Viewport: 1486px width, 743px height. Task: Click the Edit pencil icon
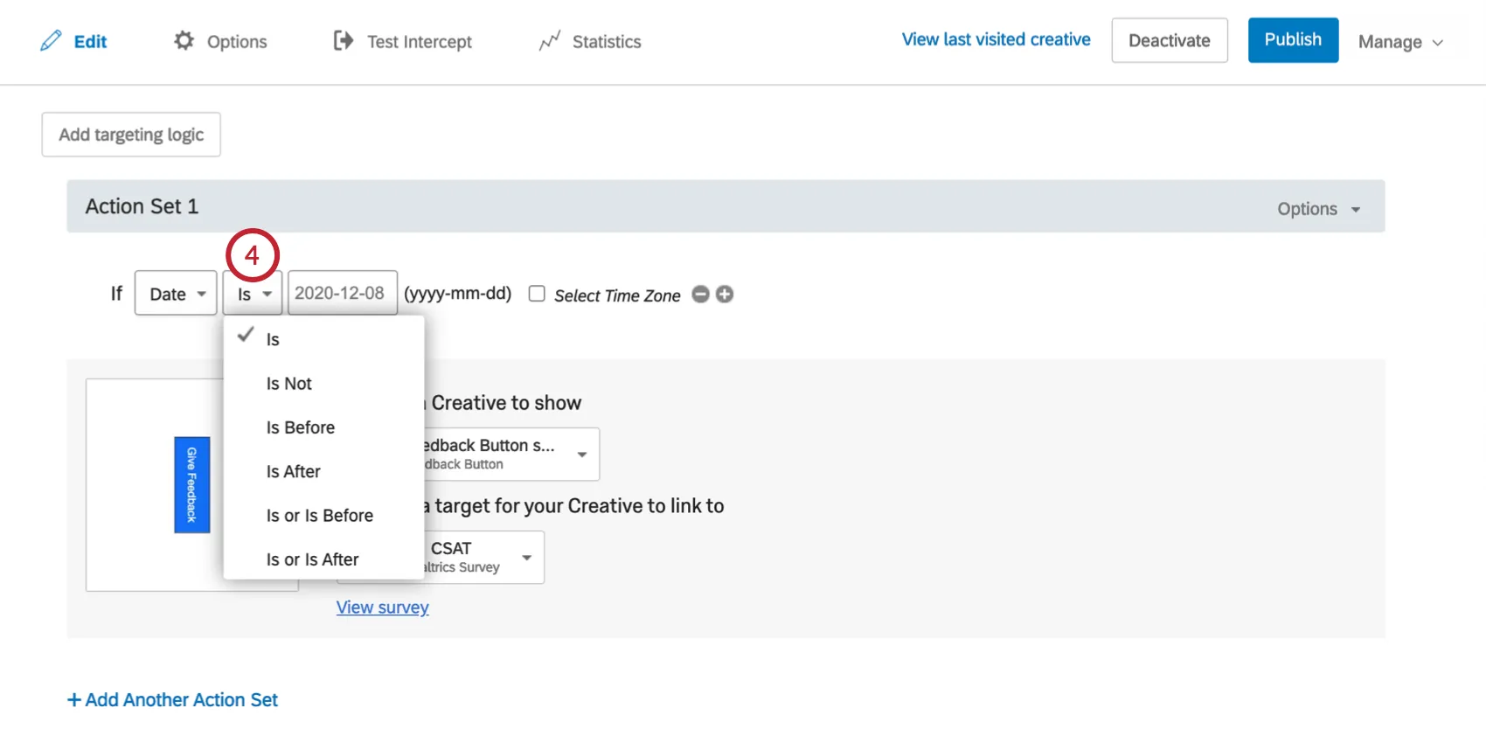point(52,41)
